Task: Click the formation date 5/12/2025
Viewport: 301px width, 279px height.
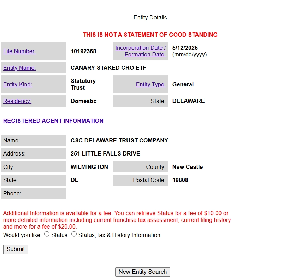Action: (x=185, y=48)
